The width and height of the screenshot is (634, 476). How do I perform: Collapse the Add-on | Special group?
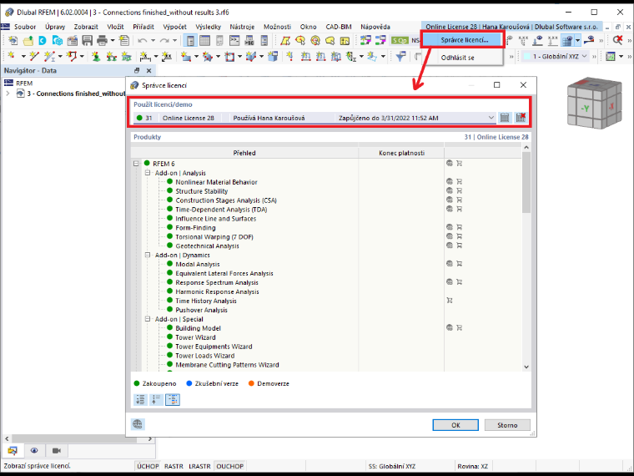[x=148, y=319]
